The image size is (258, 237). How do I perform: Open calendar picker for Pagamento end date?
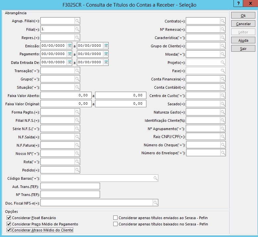pyautogui.click(x=106, y=54)
